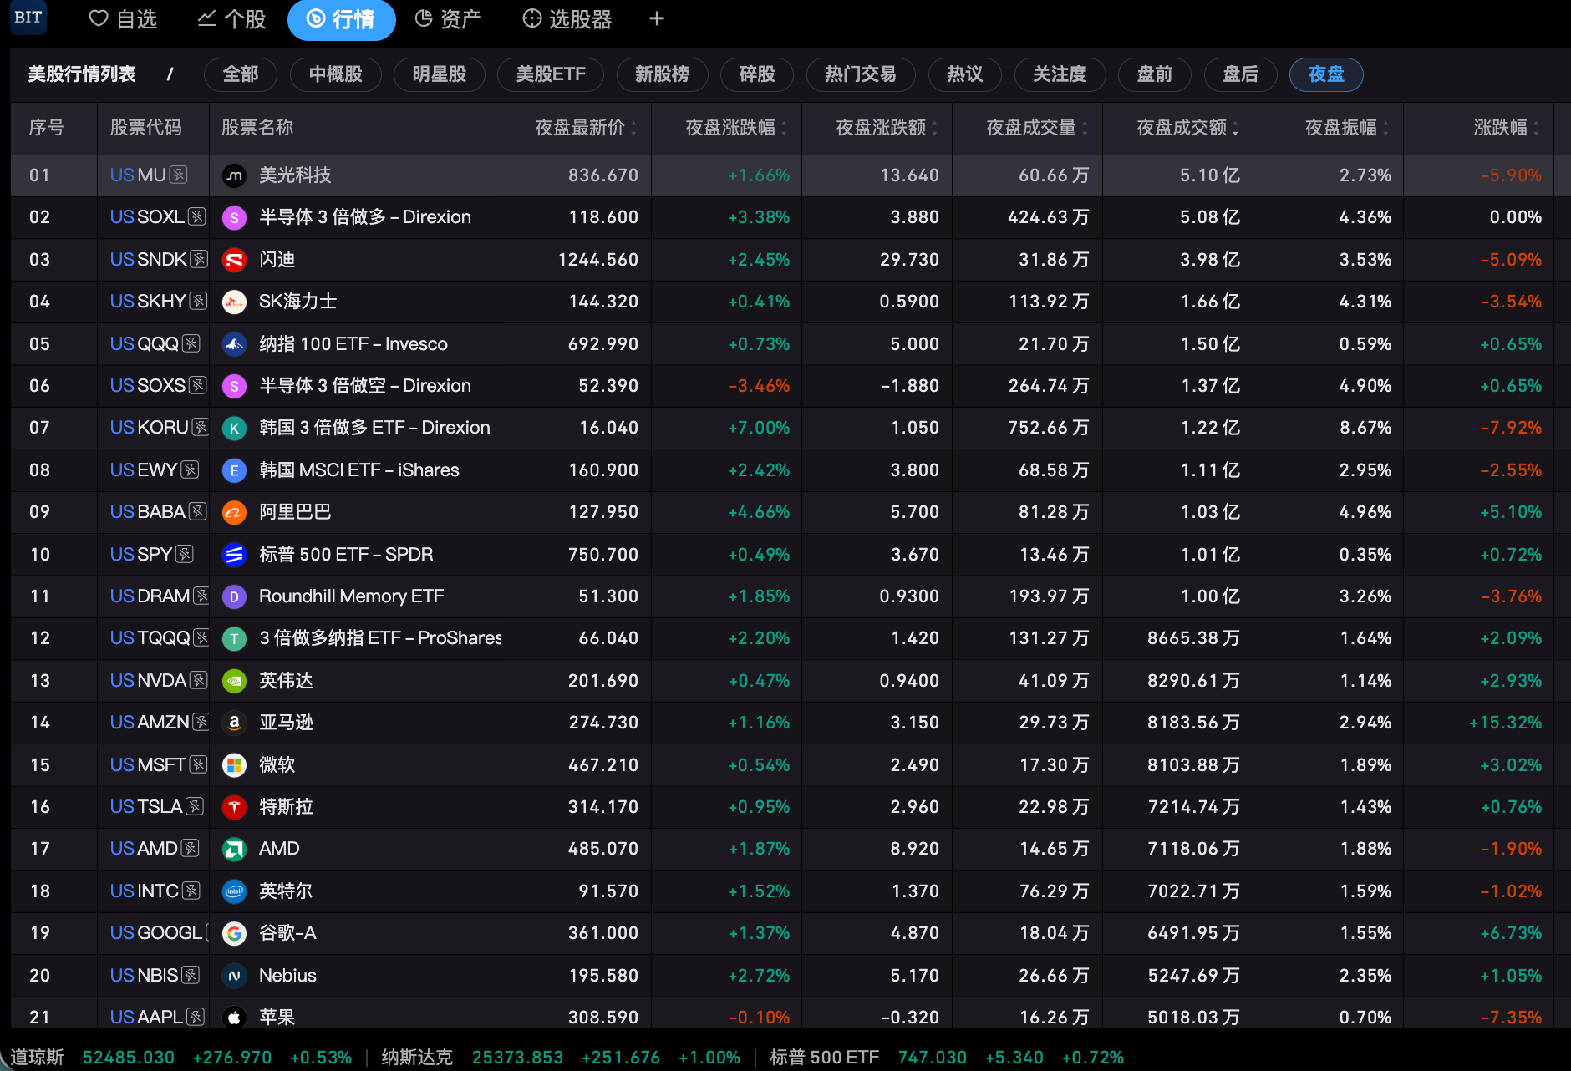
Task: Select the 美股ETF filter pill
Action: pyautogui.click(x=551, y=74)
